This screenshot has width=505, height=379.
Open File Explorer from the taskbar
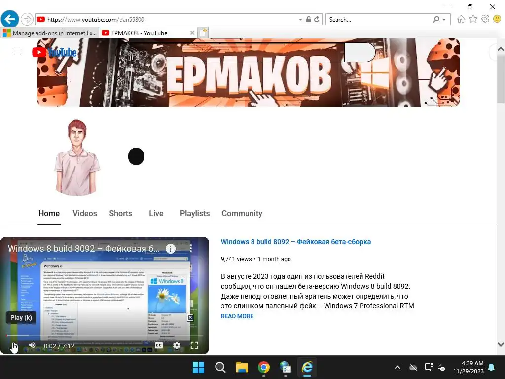pos(242,367)
